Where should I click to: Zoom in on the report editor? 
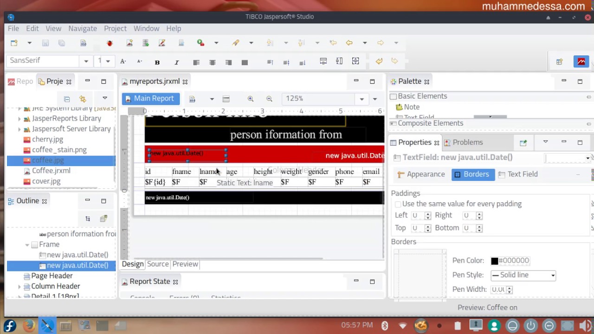(251, 99)
